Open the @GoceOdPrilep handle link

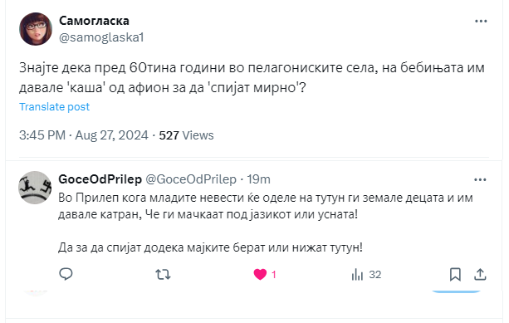(191, 179)
